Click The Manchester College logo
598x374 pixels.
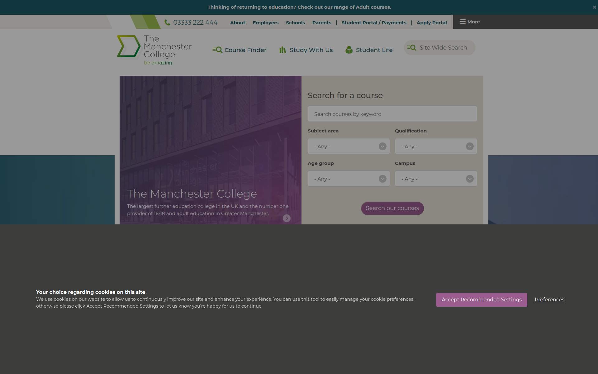point(154,50)
